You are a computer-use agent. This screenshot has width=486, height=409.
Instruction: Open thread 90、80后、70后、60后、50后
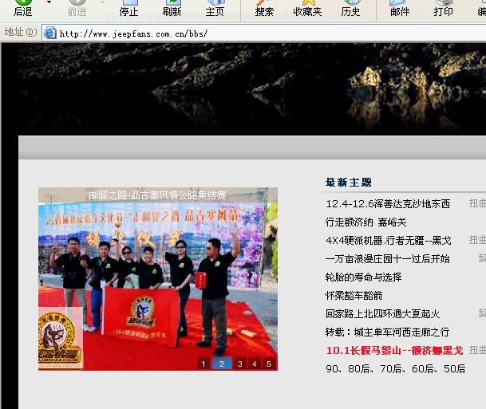point(396,369)
